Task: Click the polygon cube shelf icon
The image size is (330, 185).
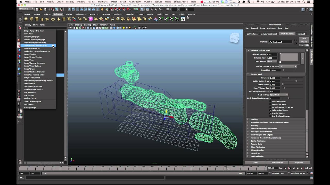Action: pos(31,19)
